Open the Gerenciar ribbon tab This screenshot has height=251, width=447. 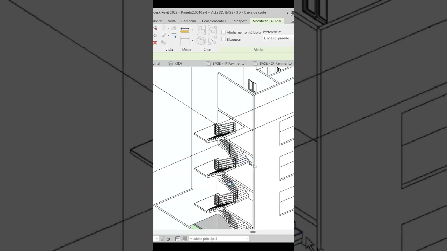(189, 21)
